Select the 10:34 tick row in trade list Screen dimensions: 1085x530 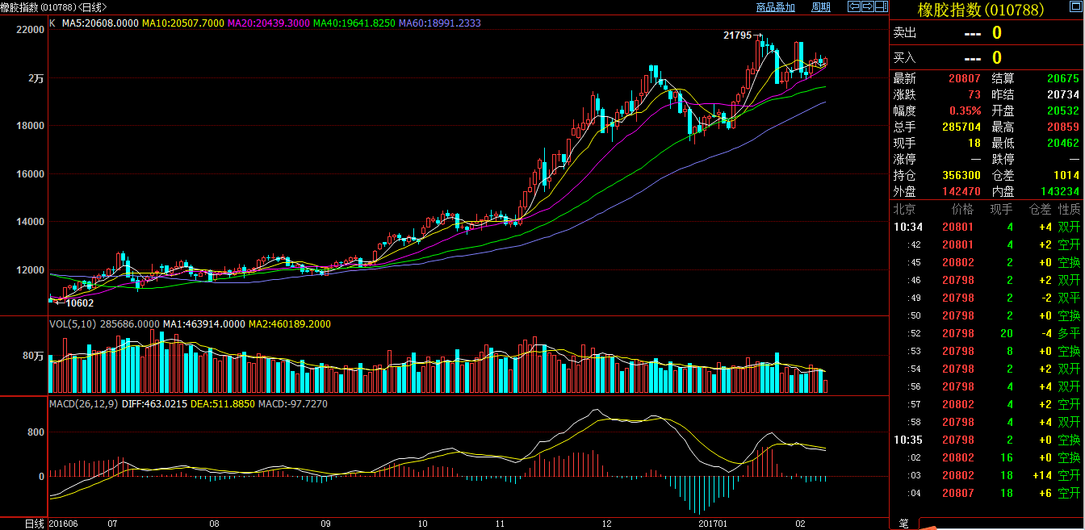click(x=985, y=227)
